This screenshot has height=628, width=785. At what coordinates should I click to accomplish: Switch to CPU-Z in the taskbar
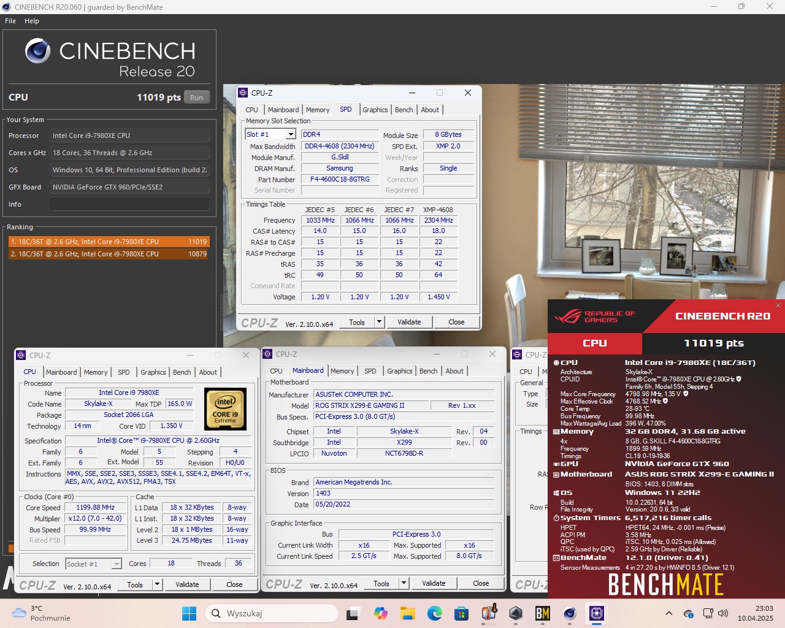597,613
